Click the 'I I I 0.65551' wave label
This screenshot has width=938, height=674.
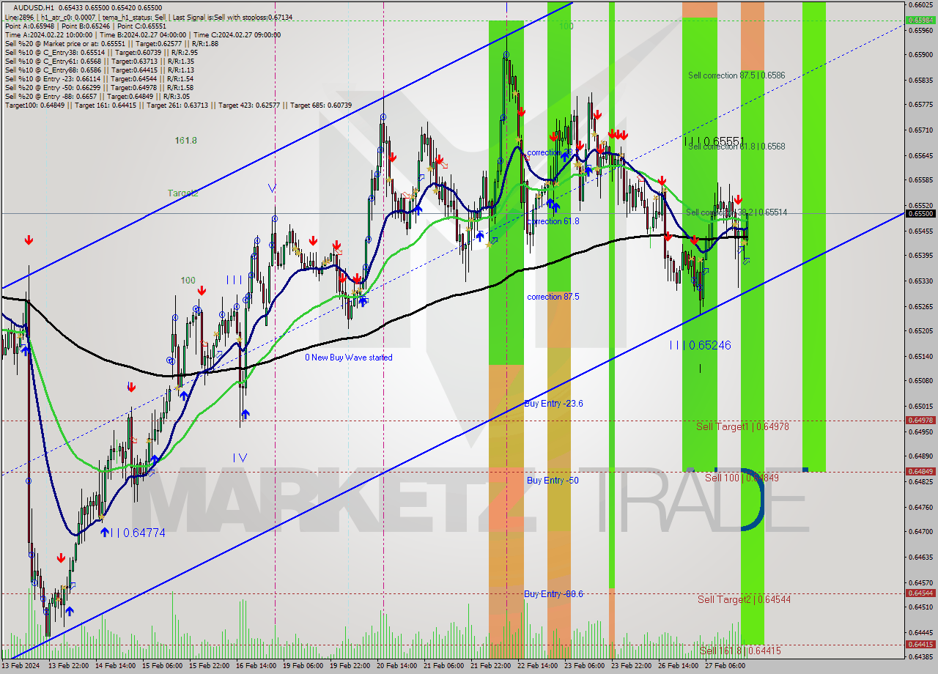714,141
